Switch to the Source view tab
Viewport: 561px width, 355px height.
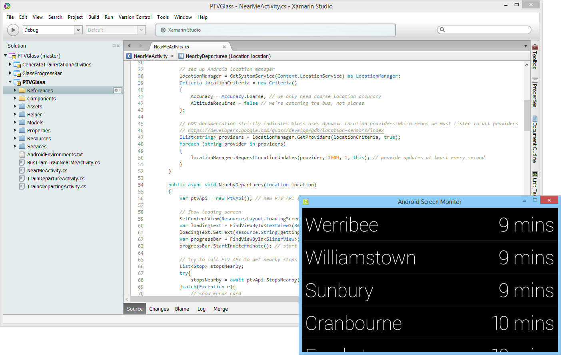[x=135, y=309]
